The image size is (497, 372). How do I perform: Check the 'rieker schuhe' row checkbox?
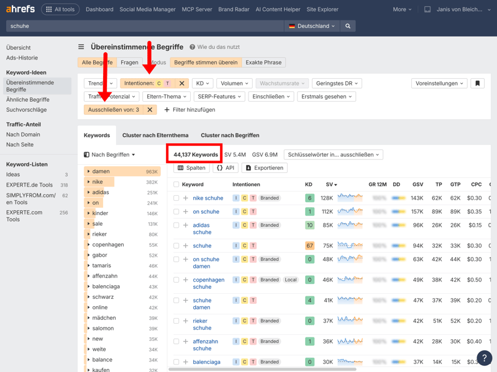pos(176,321)
